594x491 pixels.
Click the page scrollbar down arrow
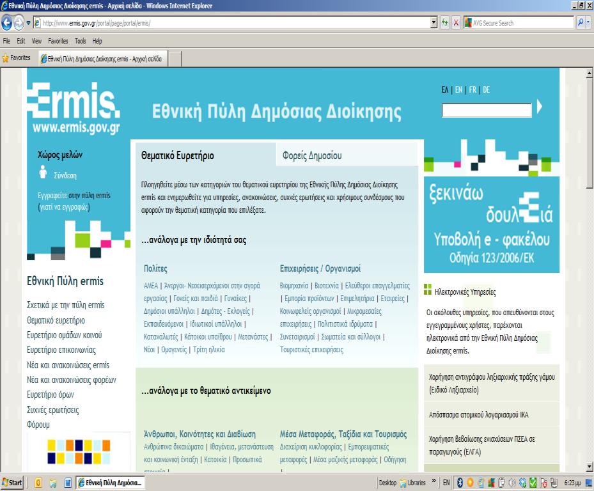click(589, 466)
